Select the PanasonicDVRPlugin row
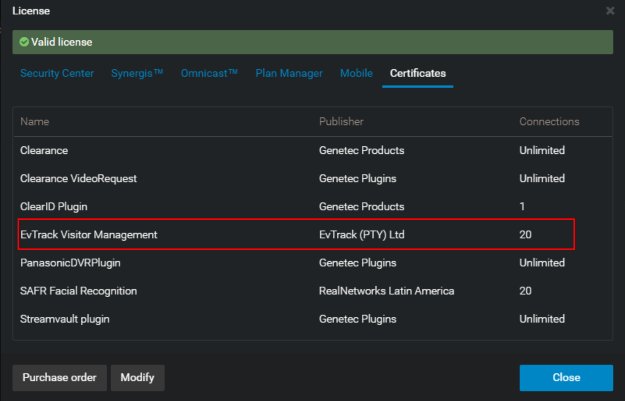 click(313, 263)
